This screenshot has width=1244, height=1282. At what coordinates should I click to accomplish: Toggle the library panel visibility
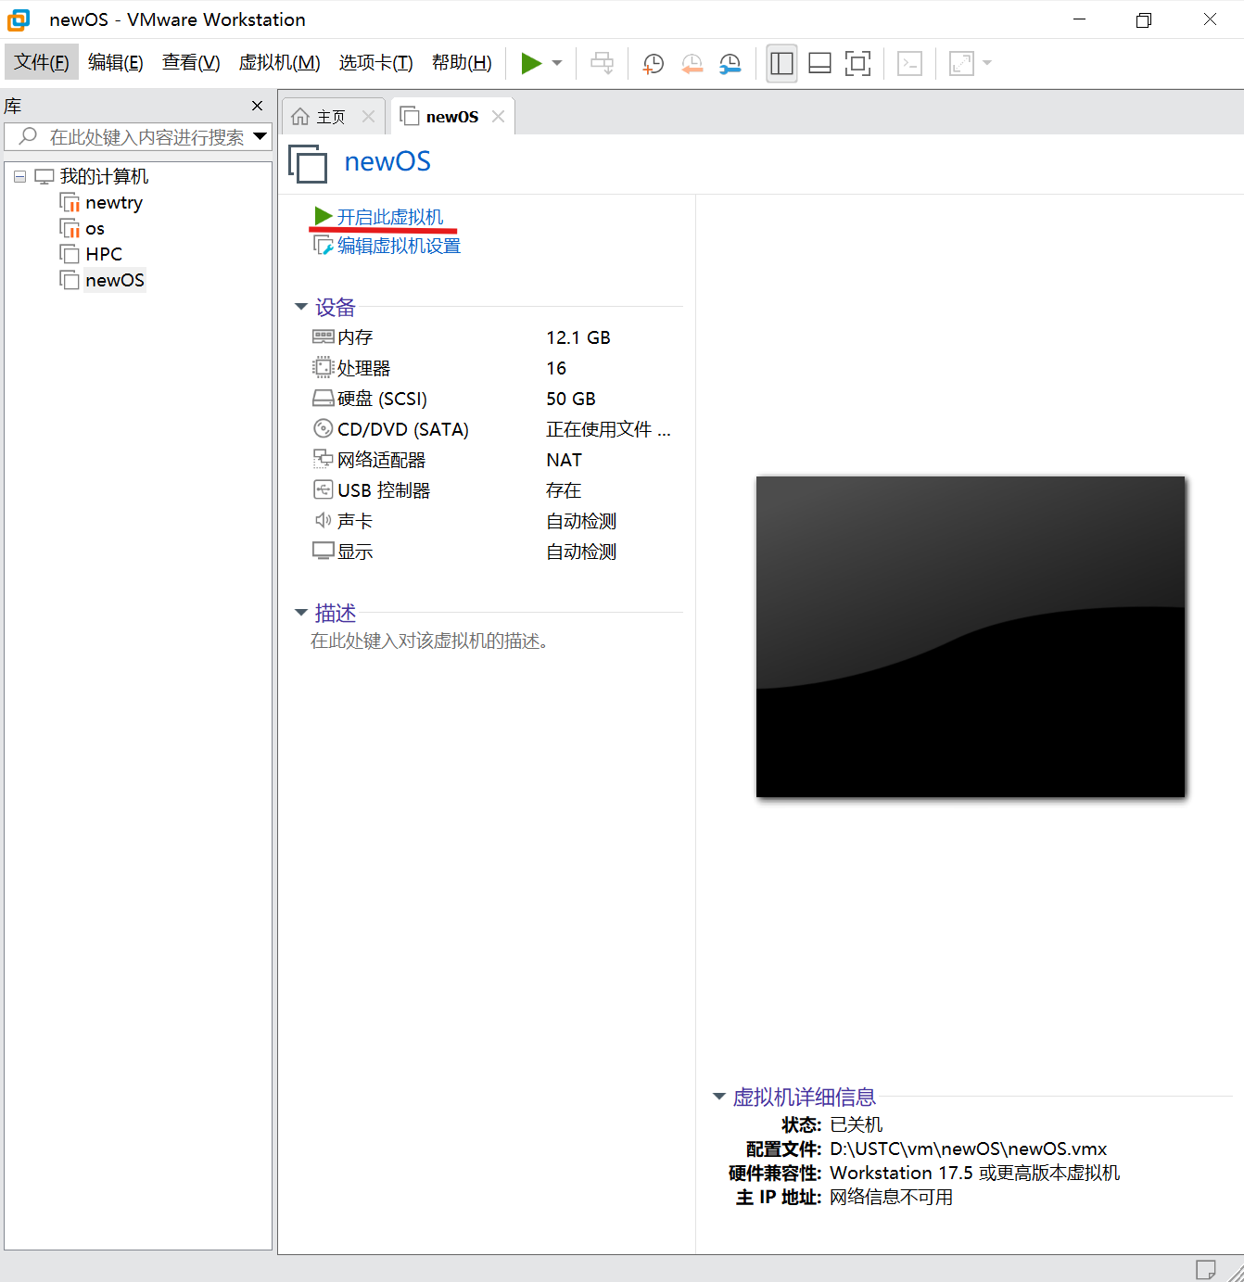[x=781, y=63]
